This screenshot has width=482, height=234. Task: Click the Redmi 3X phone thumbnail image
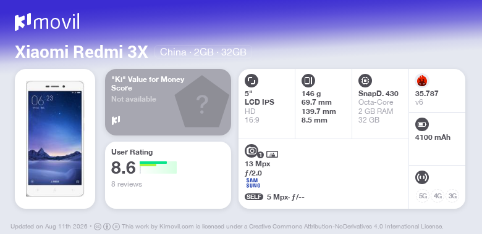(55, 139)
